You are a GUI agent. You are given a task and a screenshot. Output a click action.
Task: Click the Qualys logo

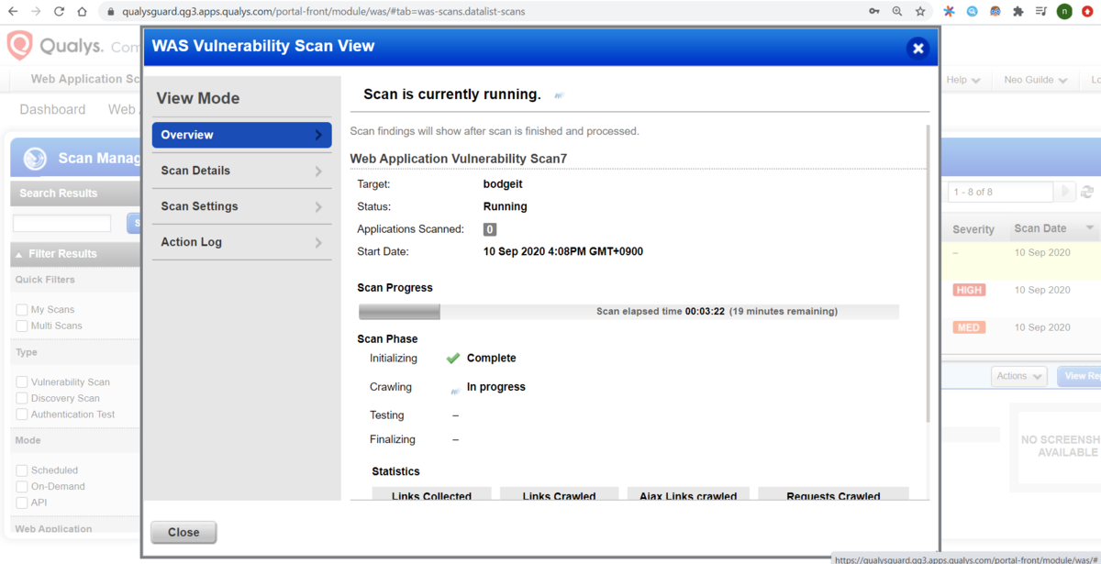[x=55, y=46]
